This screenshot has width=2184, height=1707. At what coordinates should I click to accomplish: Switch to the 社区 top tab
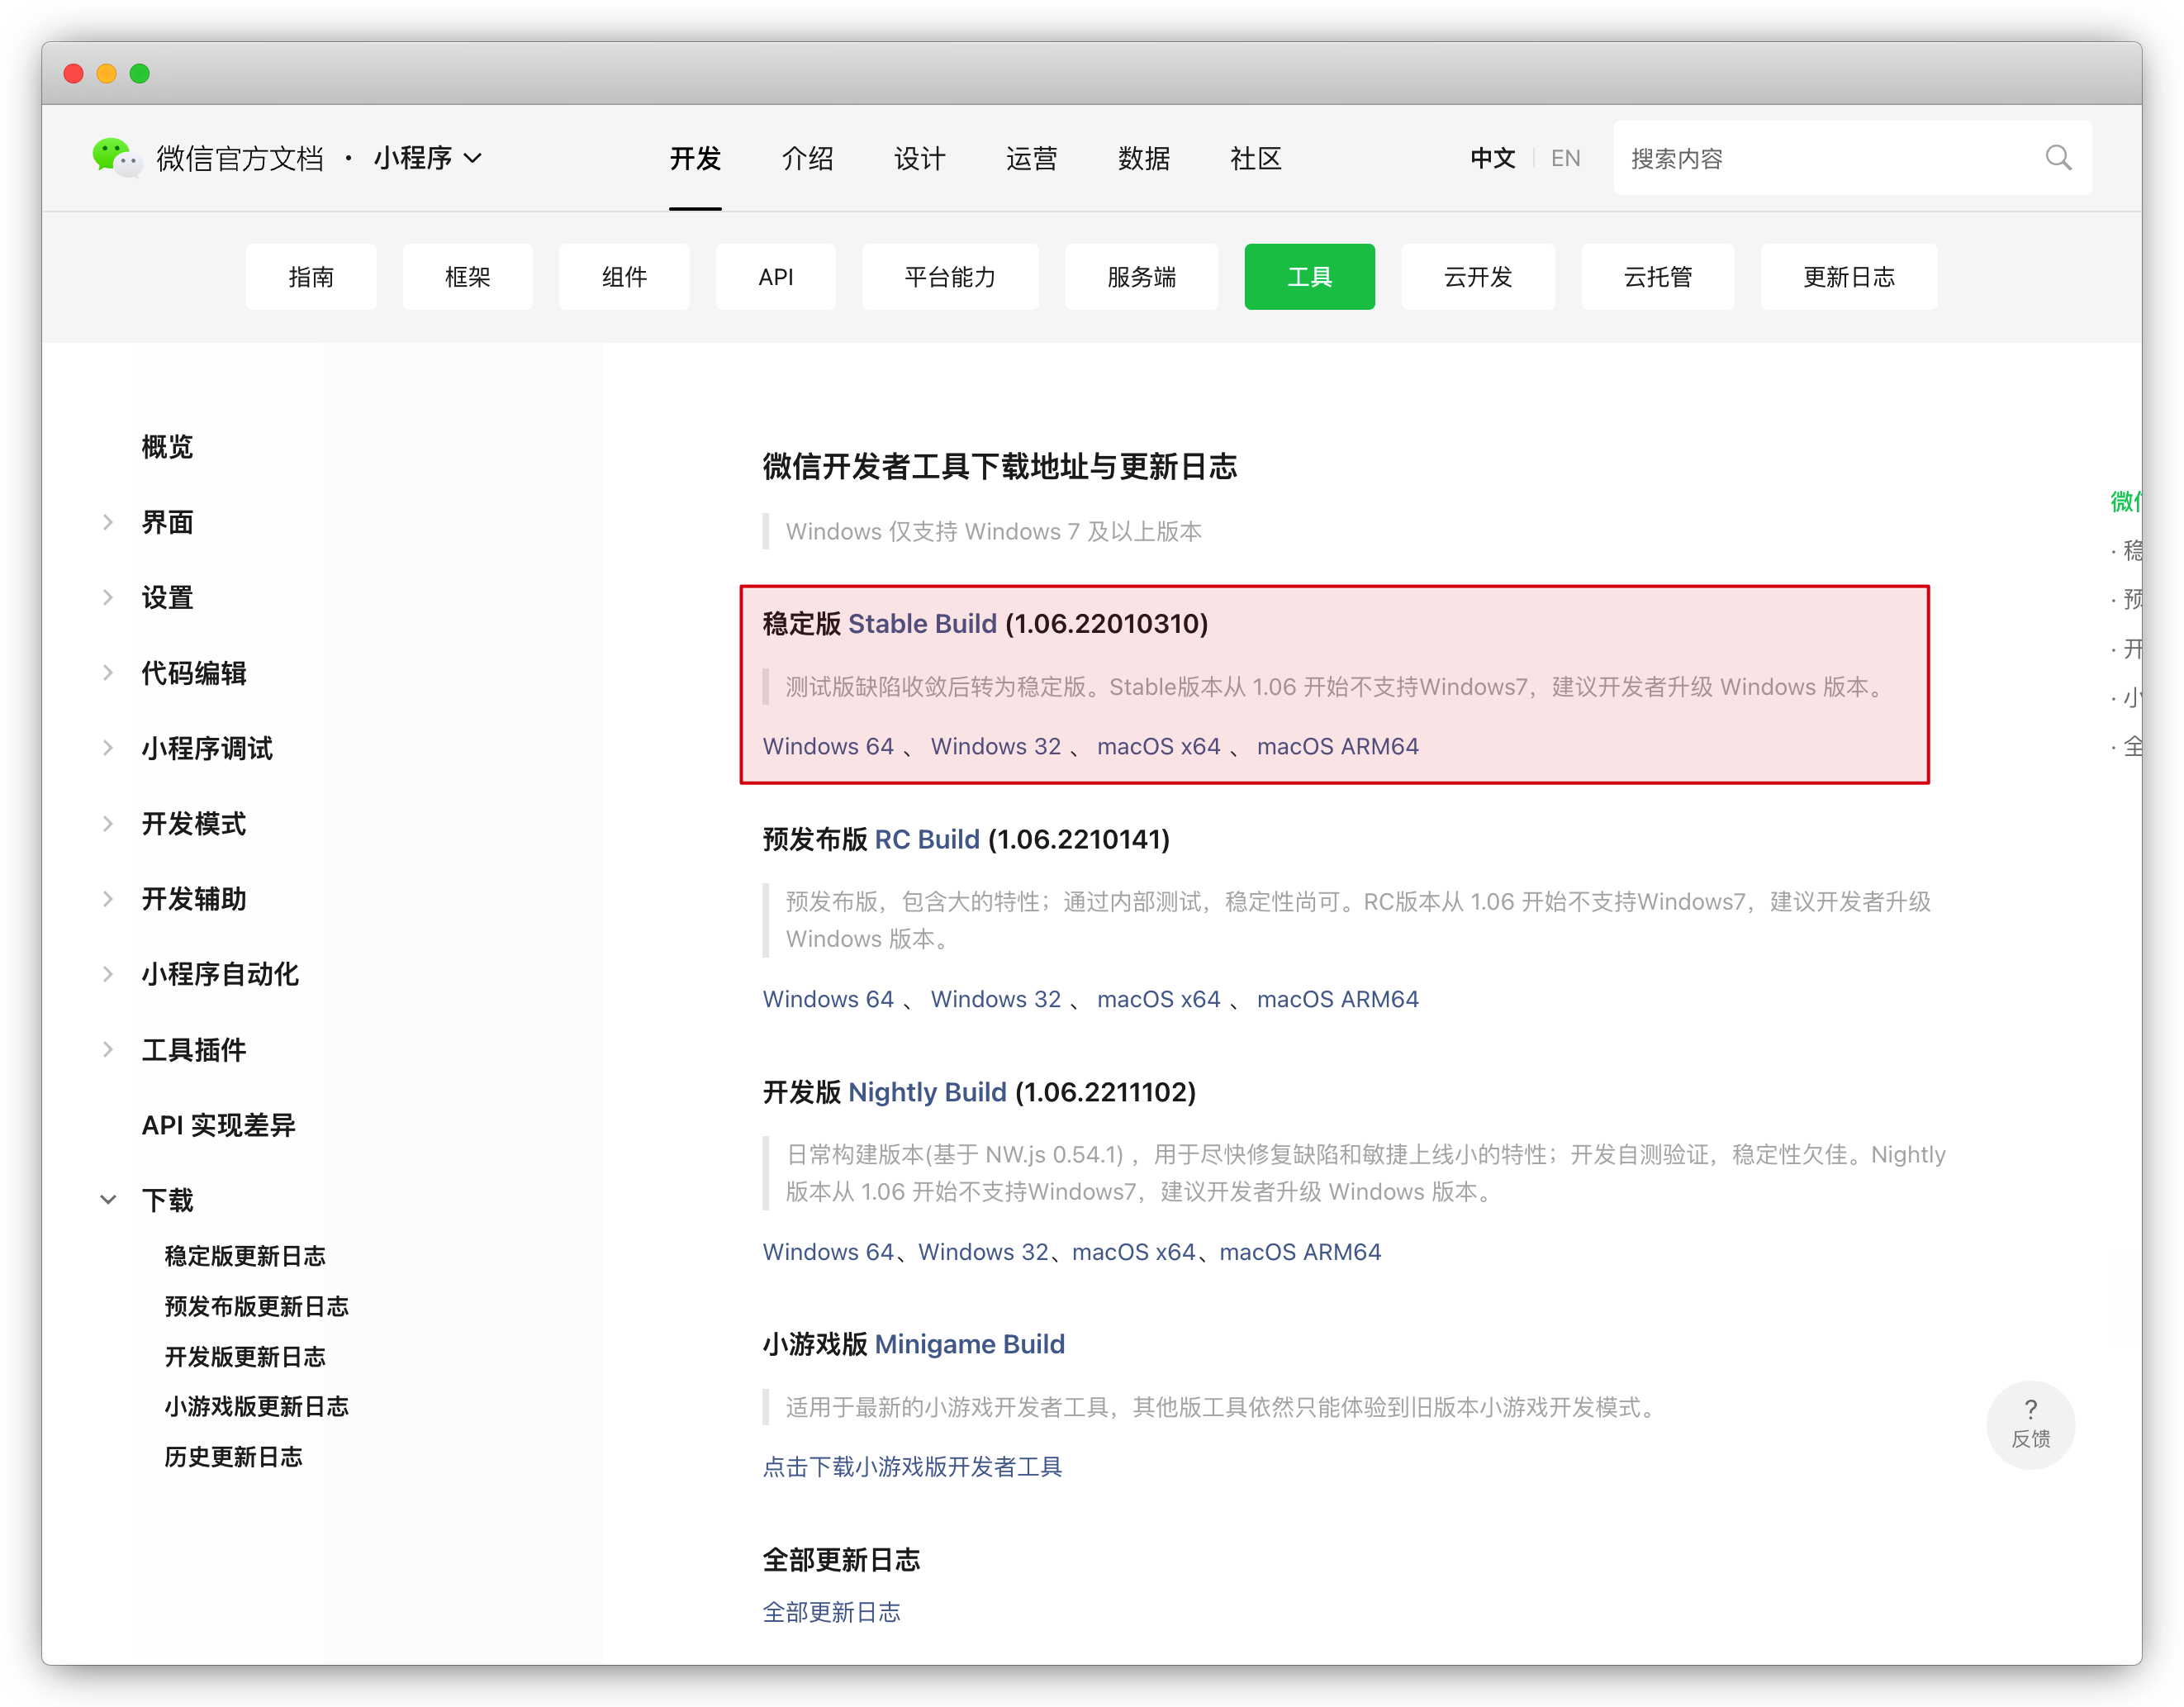1255,158
